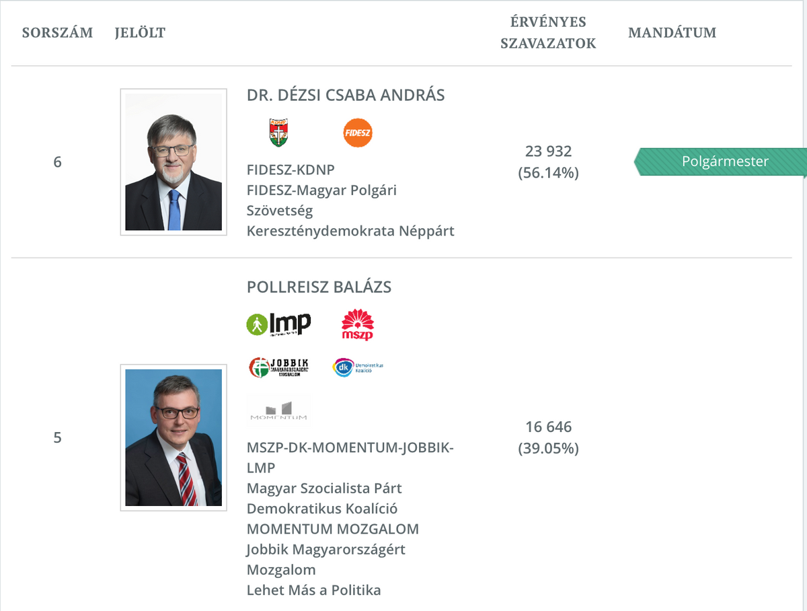Click the 23 932 (56.14%) vote count
The height and width of the screenshot is (611, 807).
[548, 162]
